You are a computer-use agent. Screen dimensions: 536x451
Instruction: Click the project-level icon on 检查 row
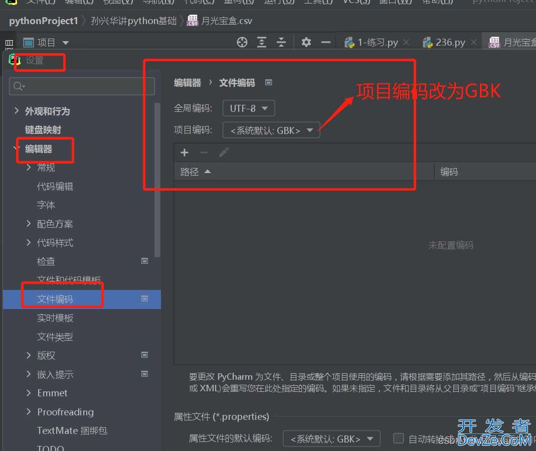pos(144,261)
